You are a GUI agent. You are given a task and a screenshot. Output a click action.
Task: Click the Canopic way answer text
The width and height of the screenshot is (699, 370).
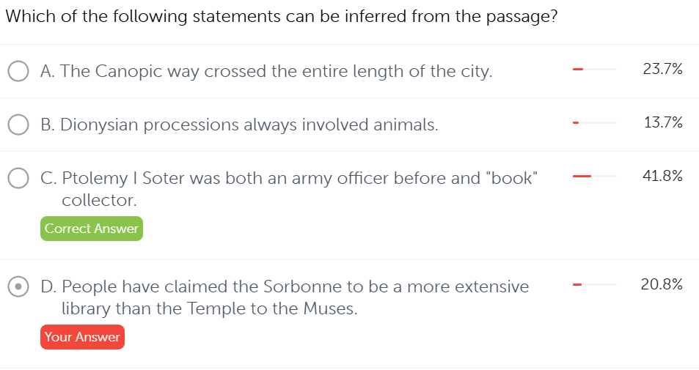(266, 71)
